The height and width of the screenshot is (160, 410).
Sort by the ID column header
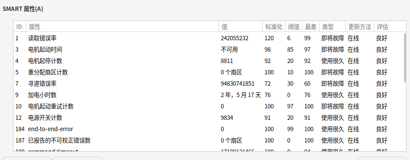click(20, 27)
